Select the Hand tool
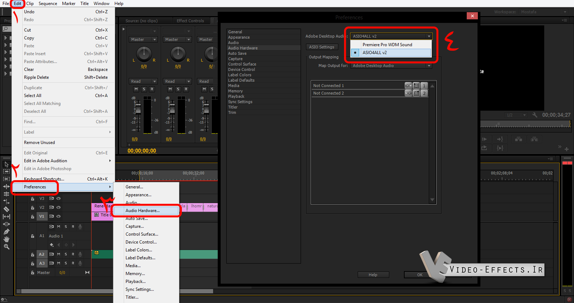 [6, 239]
